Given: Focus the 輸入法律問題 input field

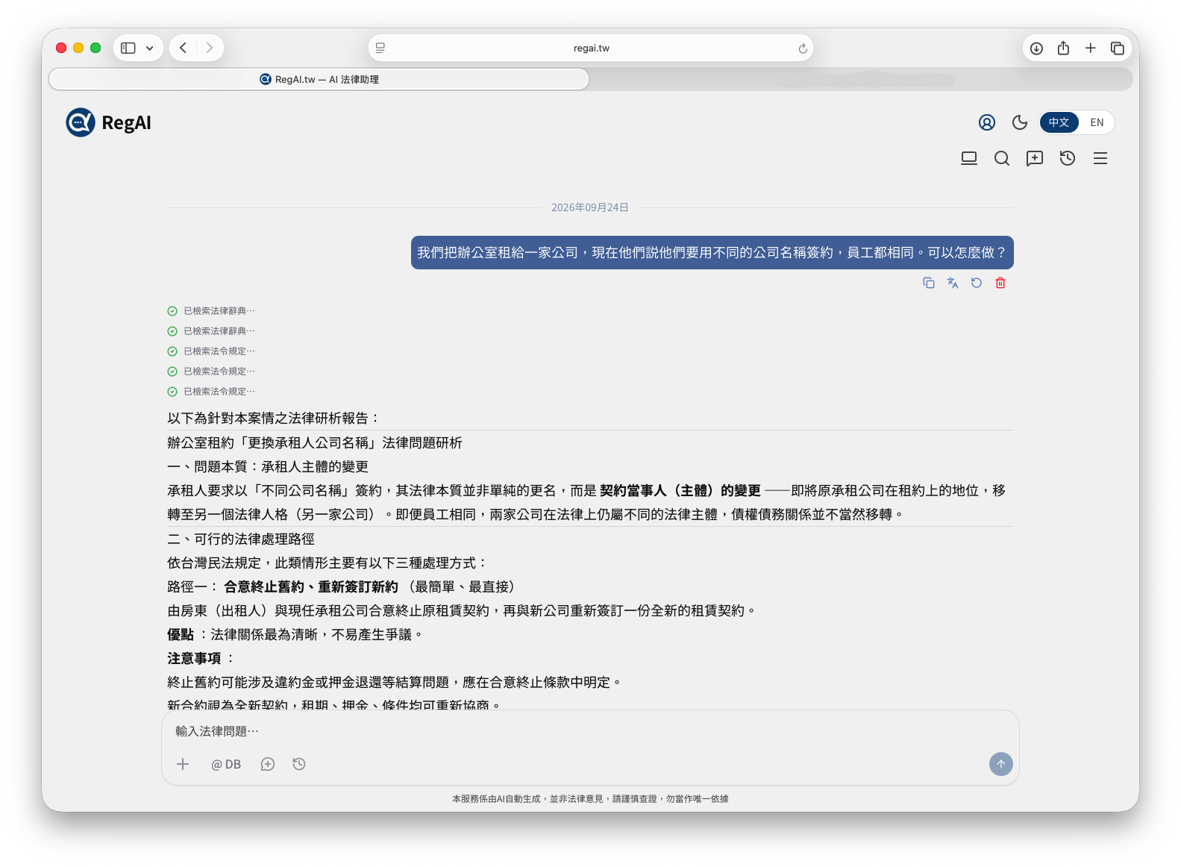Looking at the screenshot, I should [x=589, y=731].
